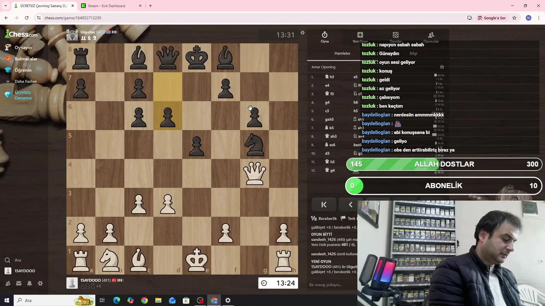Open Chrome three-dot menu
This screenshot has height=306, width=545.
pos(539,18)
